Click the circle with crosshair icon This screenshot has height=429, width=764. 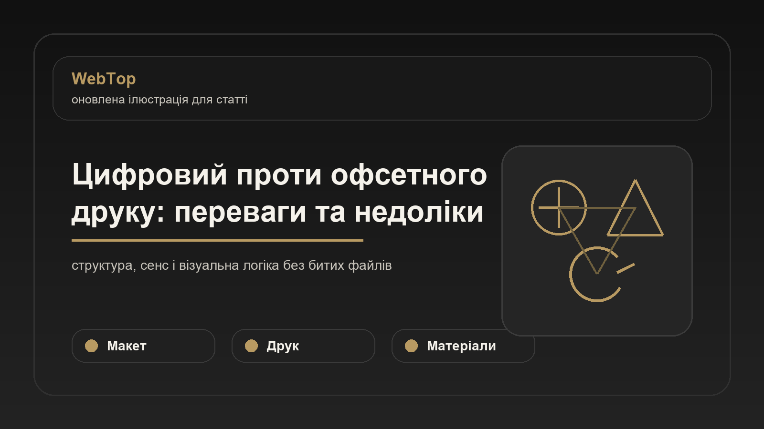point(559,207)
